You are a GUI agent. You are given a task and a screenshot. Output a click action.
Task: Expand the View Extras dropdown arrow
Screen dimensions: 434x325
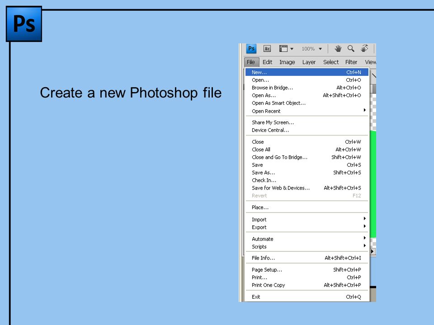(292, 49)
